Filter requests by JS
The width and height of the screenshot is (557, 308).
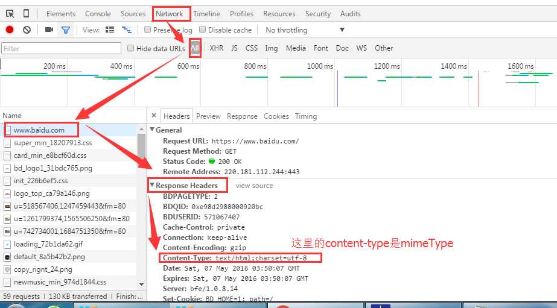click(x=234, y=48)
